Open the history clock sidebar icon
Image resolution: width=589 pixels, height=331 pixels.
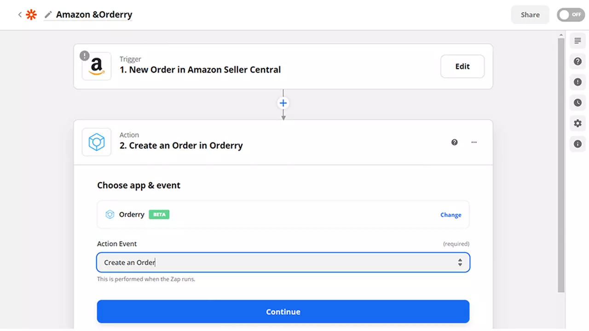pos(577,103)
